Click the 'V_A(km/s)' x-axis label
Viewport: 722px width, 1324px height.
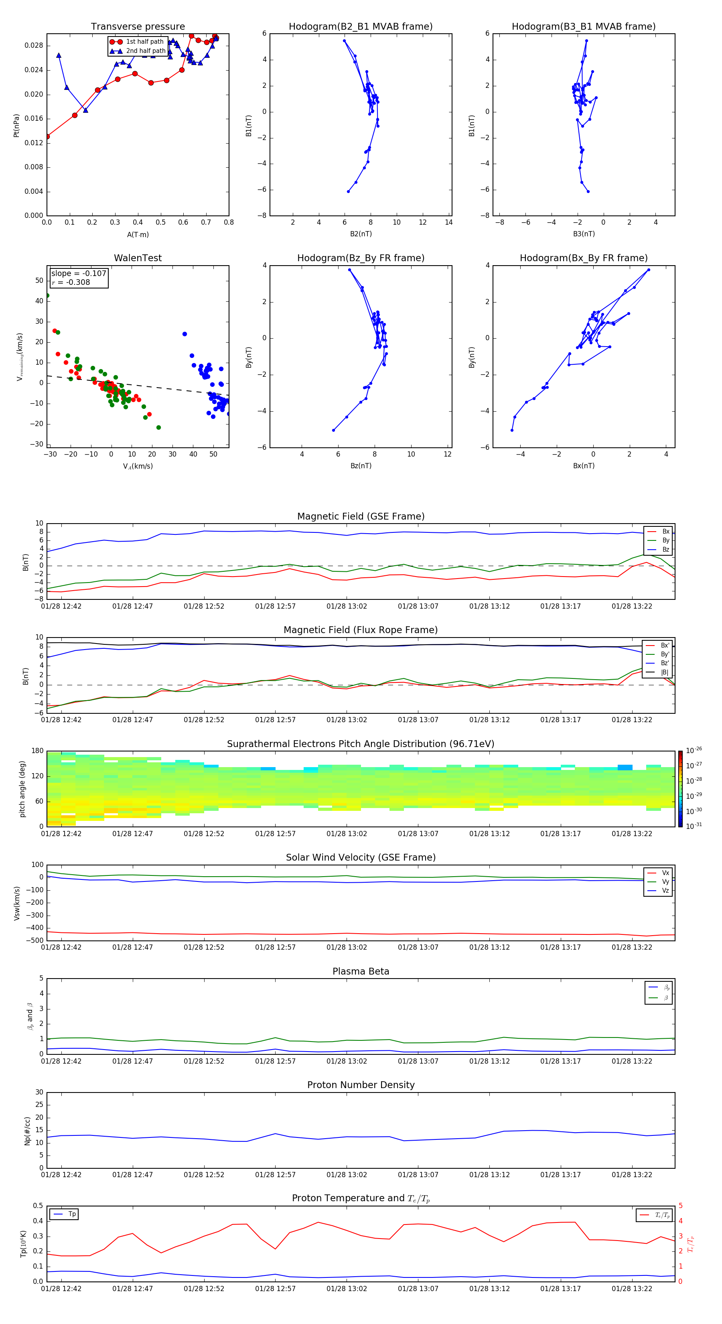pyautogui.click(x=138, y=466)
